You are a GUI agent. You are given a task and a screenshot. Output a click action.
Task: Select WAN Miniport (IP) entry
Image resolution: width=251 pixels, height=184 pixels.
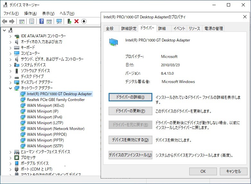42,111
